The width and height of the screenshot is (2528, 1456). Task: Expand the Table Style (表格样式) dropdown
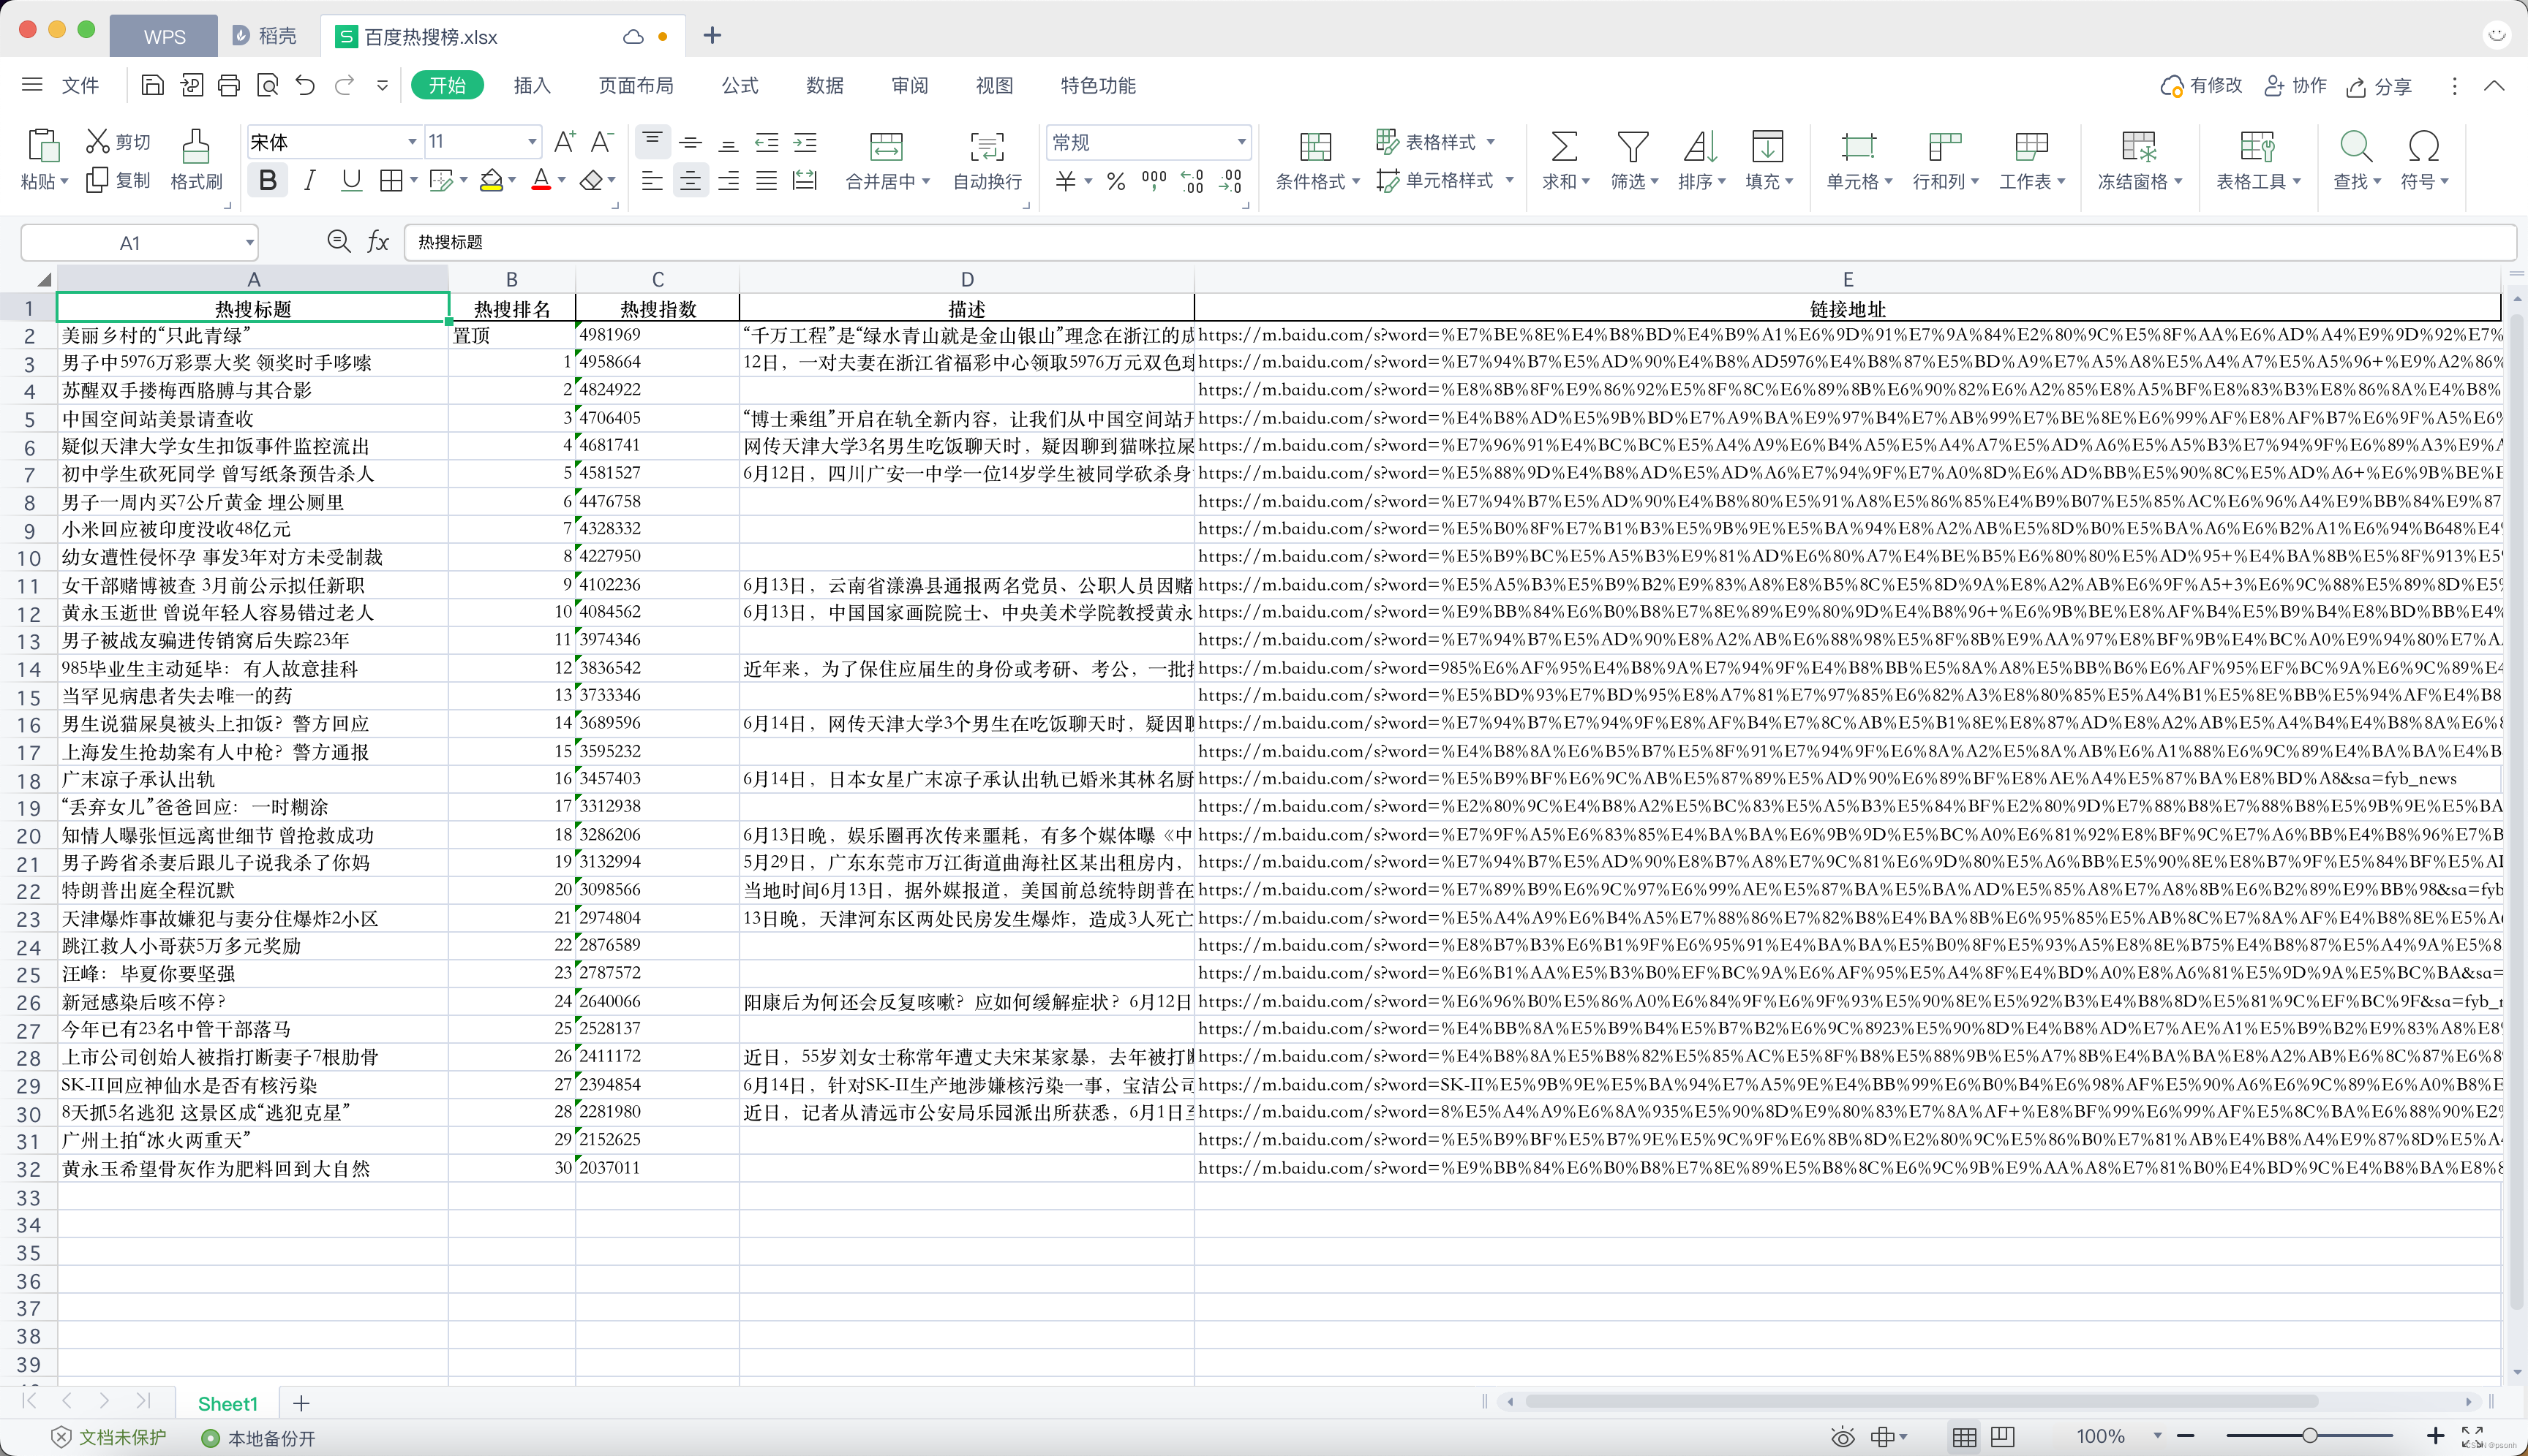(1490, 142)
